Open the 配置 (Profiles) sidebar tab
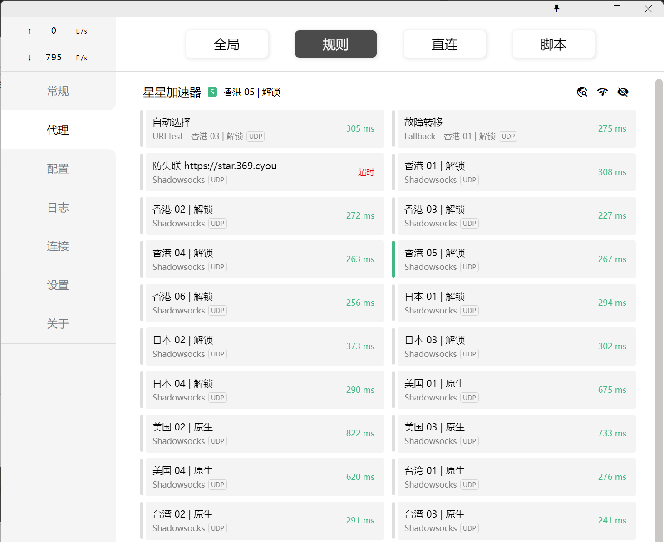 pos(58,169)
